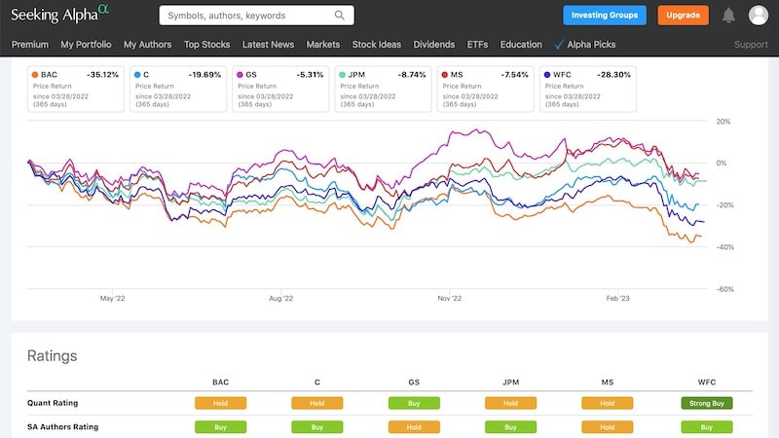Click JPM Quant Rating Hold badge
779x438 pixels.
pos(510,403)
